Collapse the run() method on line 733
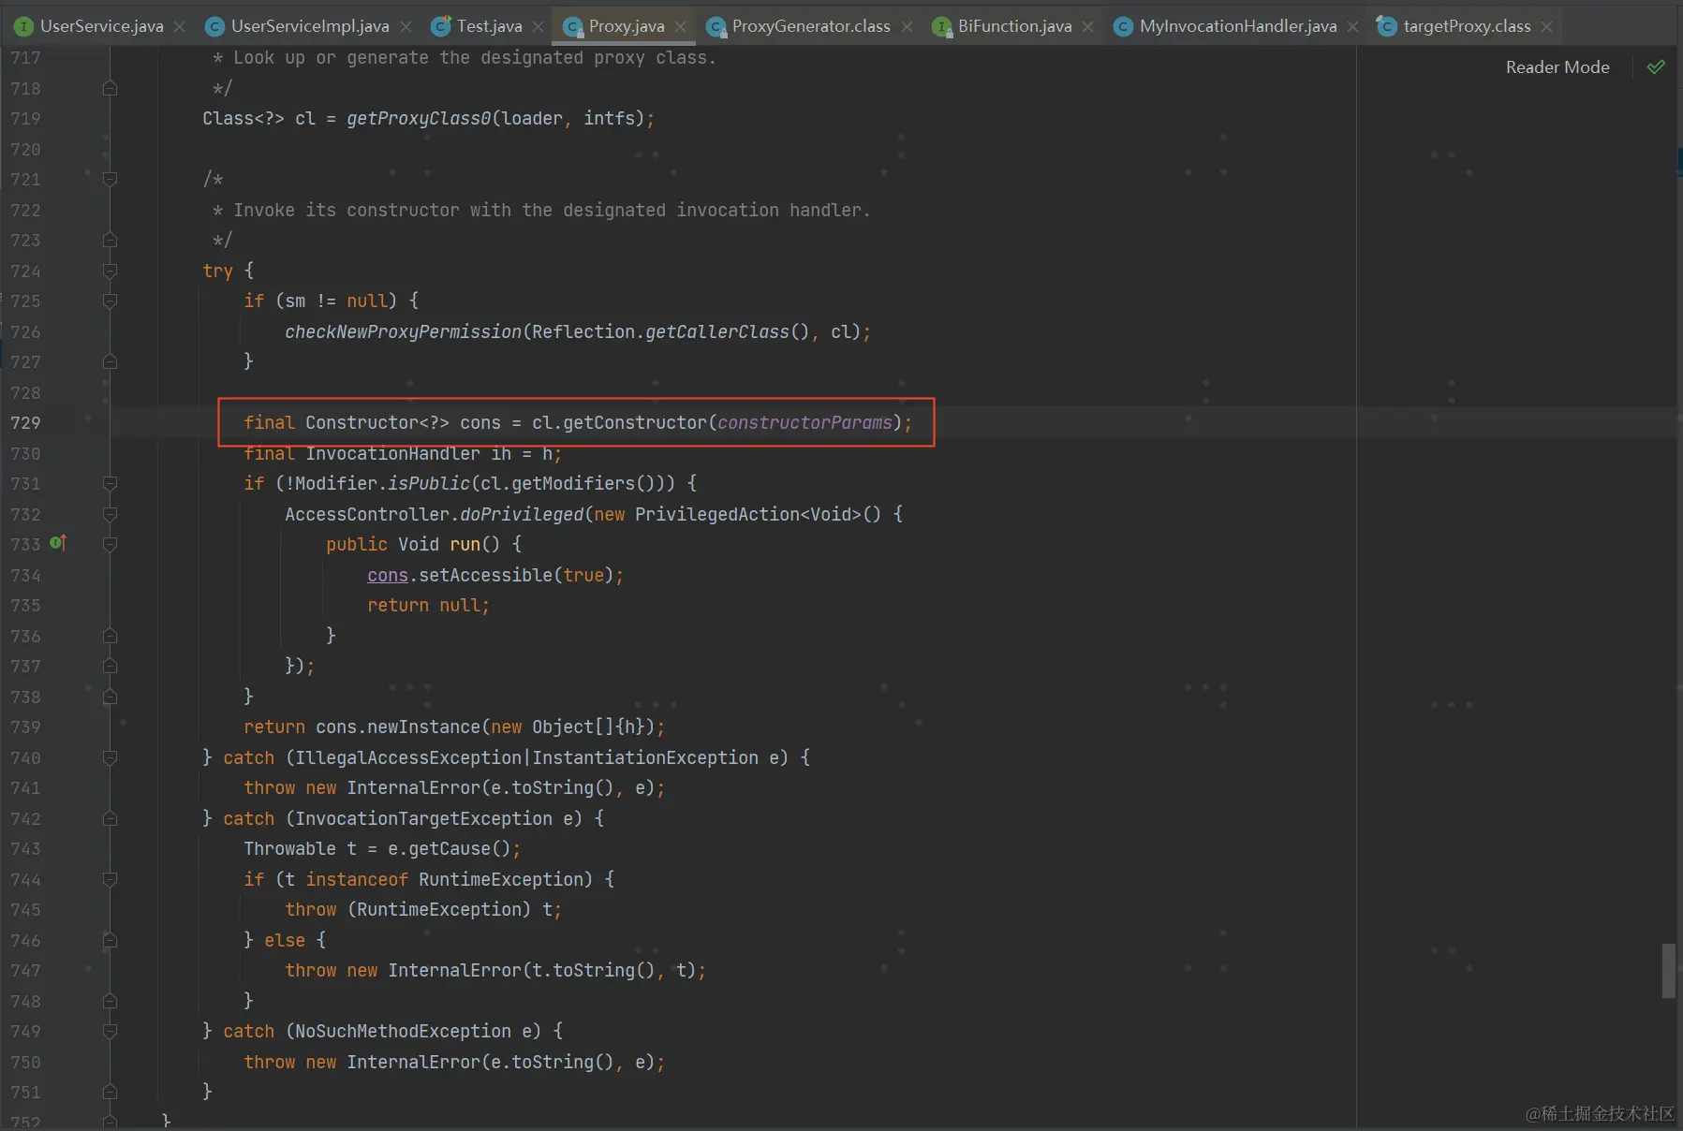The width and height of the screenshot is (1683, 1131). click(110, 544)
